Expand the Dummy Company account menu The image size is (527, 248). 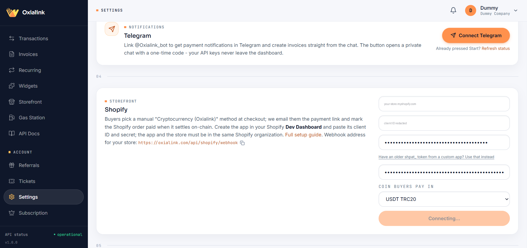515,10
